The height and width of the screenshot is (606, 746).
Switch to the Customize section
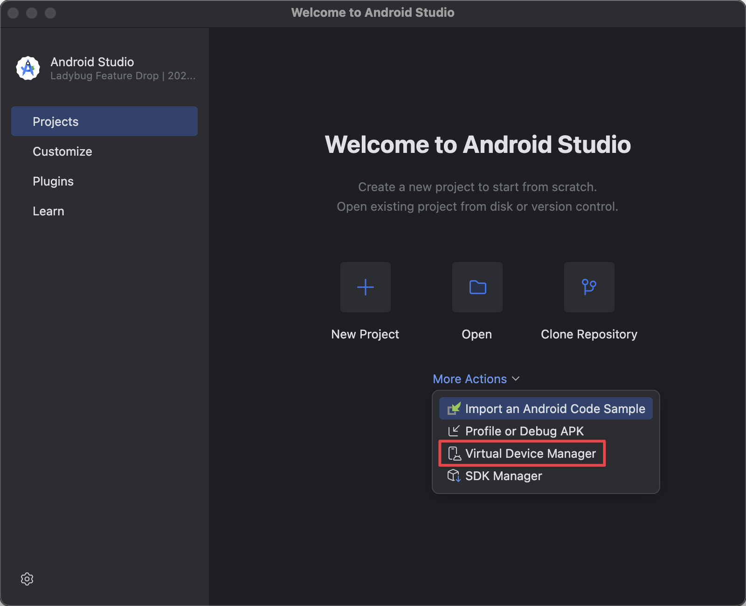[62, 151]
